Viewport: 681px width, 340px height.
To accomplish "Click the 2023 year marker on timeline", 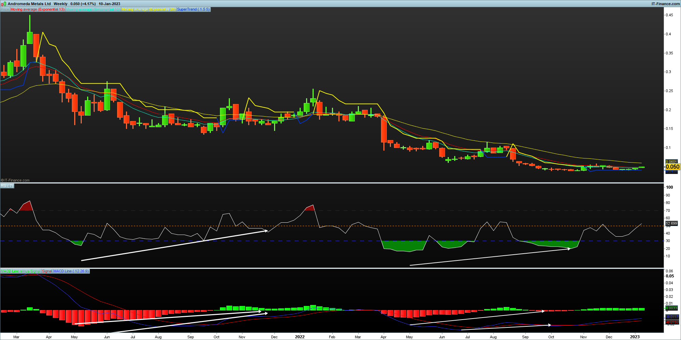I will [635, 337].
